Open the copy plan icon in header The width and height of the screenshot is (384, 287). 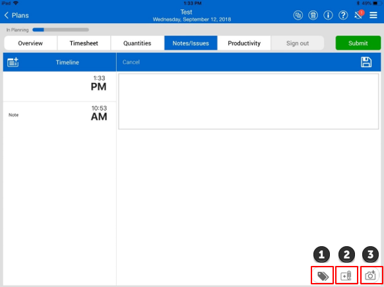coord(298,15)
